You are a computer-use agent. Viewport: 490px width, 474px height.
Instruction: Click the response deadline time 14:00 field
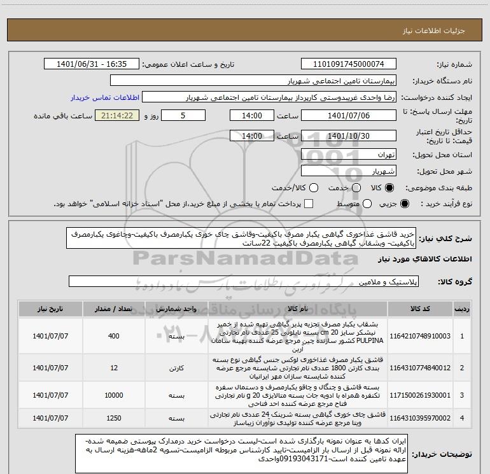(x=252, y=115)
